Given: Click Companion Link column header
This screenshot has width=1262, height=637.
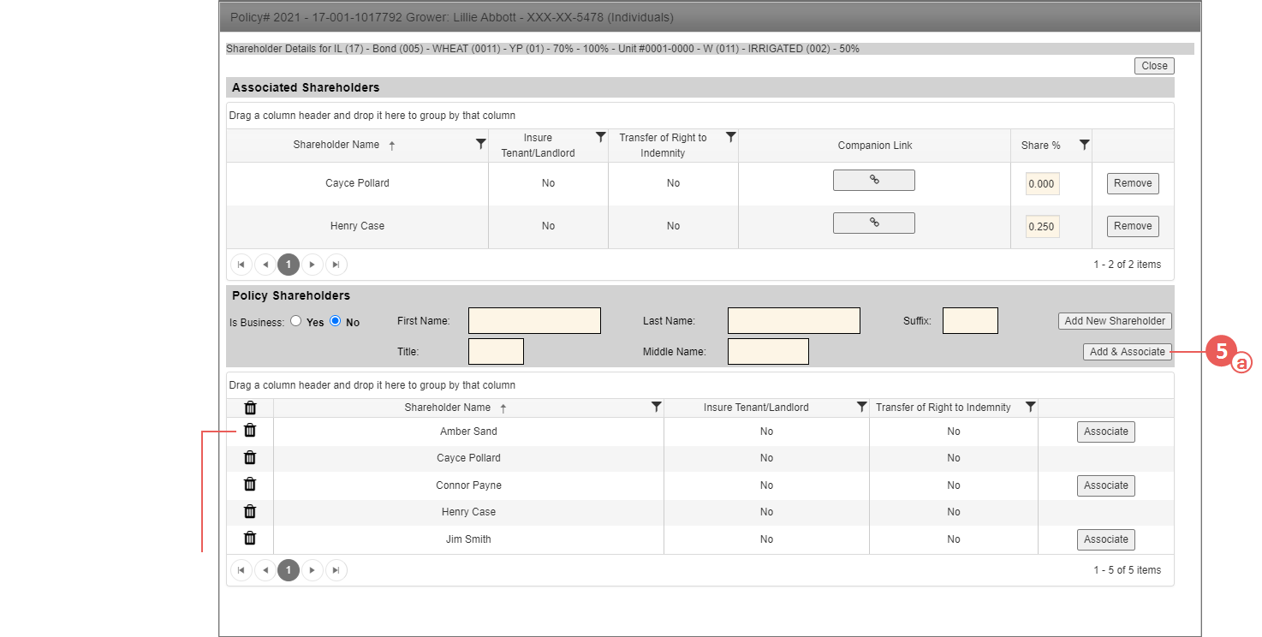Looking at the screenshot, I should click(x=875, y=146).
